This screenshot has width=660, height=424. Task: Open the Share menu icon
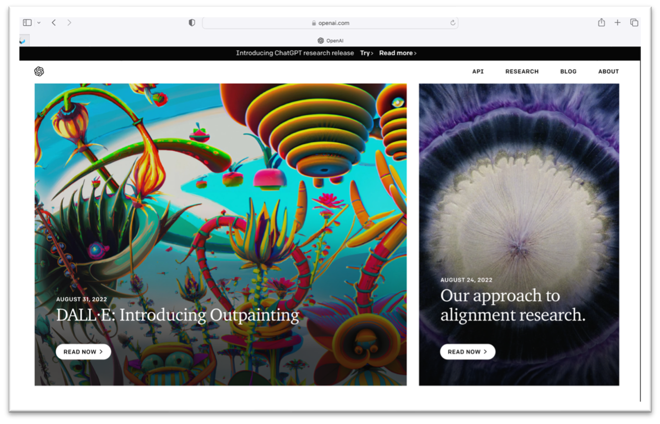coord(601,23)
